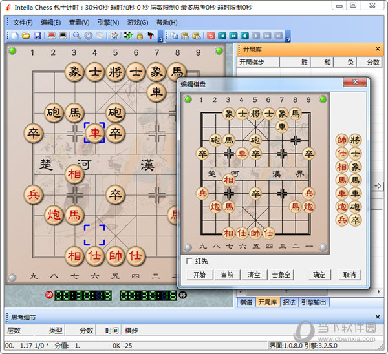Click the flip board checkered arrow icon

point(128,36)
